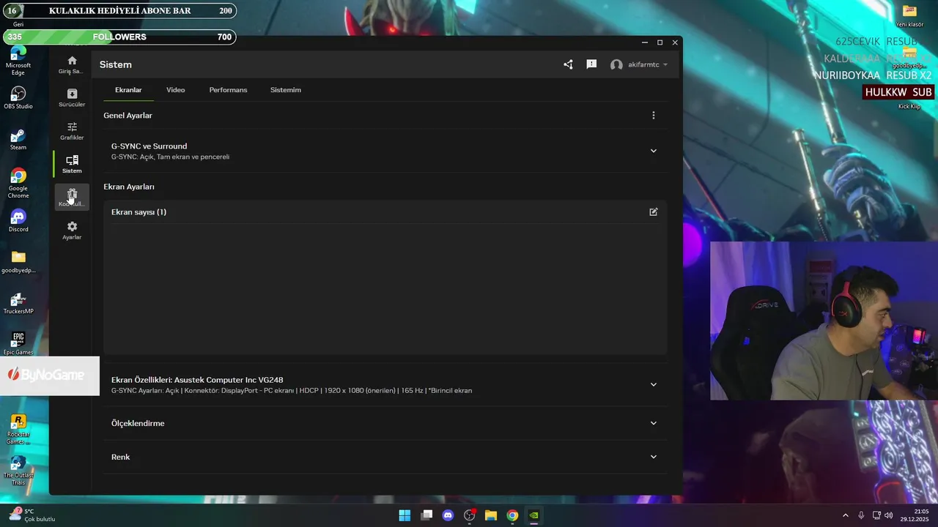Open the weather widget showing 5°C
This screenshot has width=938, height=527.
coord(32,515)
